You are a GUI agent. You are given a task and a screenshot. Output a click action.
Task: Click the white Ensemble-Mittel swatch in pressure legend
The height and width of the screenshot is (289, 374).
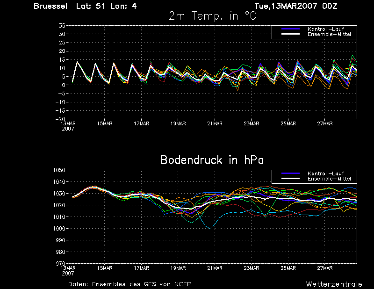click(x=290, y=179)
